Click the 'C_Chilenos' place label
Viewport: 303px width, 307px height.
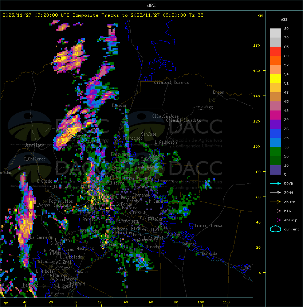point(35,159)
